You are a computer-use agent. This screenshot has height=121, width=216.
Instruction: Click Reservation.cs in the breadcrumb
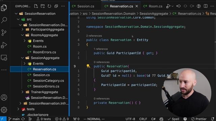tap(189, 13)
